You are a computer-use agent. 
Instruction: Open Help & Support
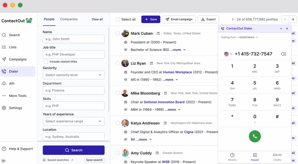click(17, 149)
